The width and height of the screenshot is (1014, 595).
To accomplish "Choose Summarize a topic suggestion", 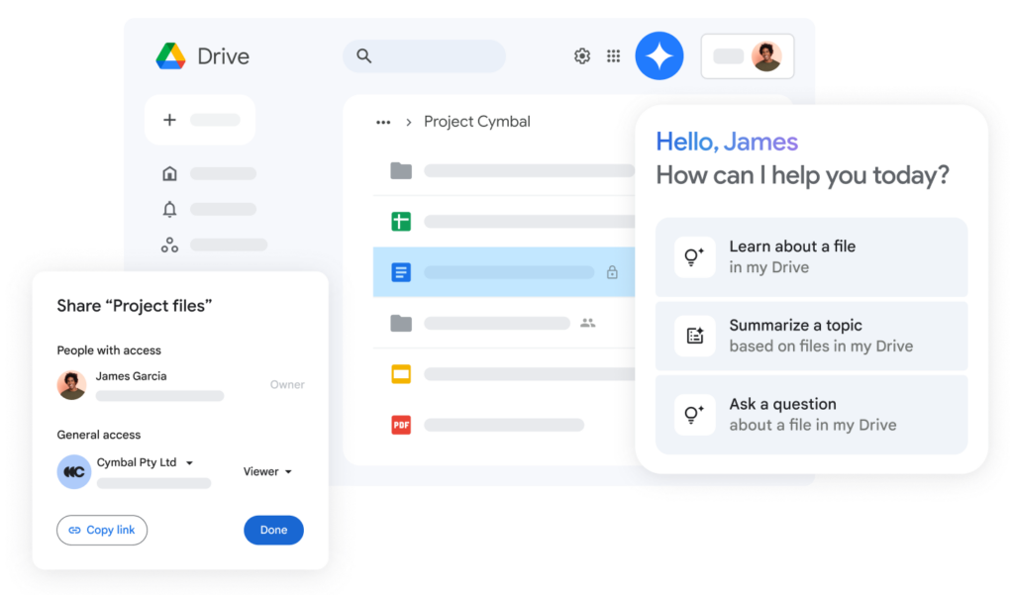I will tap(812, 336).
